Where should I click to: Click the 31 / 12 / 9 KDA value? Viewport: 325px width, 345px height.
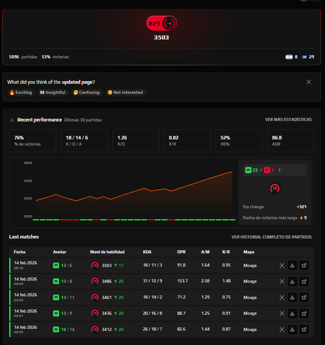pyautogui.click(x=152, y=281)
